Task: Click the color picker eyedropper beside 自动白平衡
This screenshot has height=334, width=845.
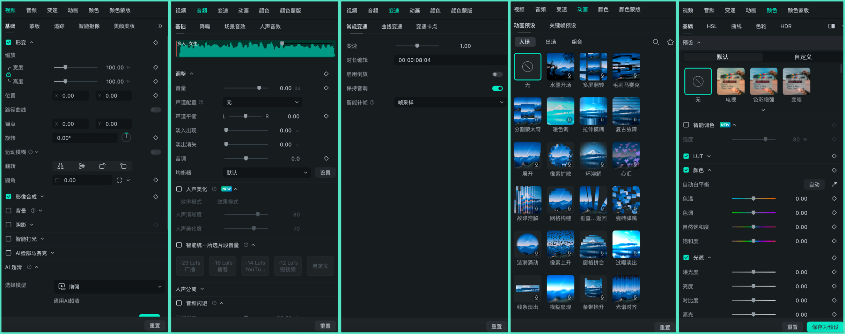Action: pos(834,184)
